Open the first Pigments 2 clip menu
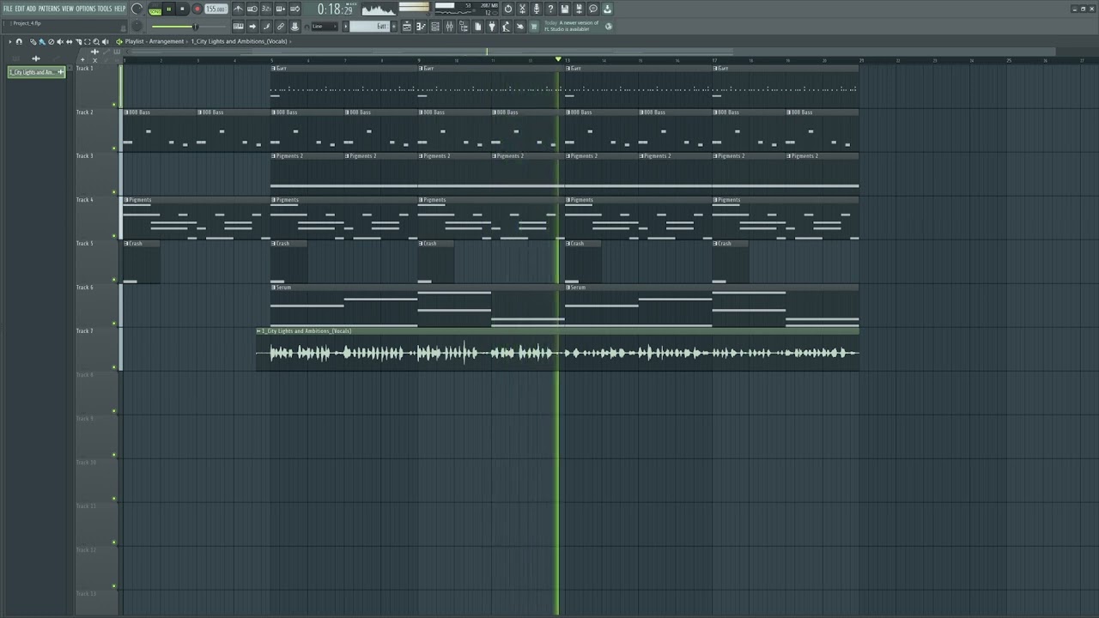 273,155
